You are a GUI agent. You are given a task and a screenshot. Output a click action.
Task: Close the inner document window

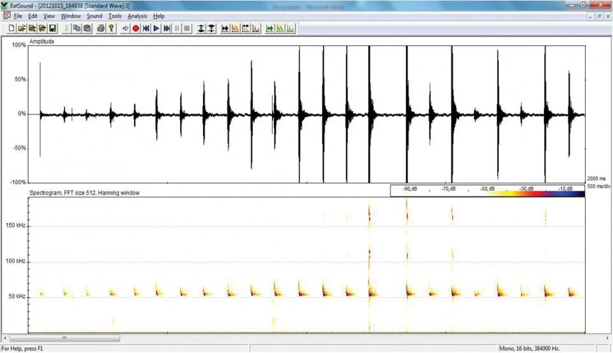coord(607,16)
